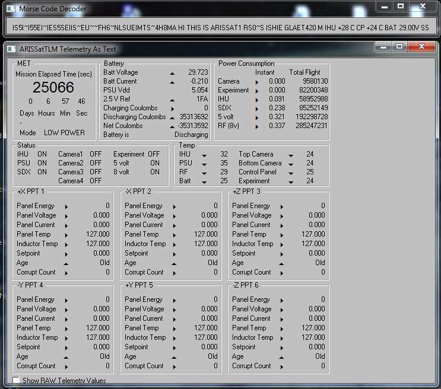Click +Z PPT 3 Inductor Temp arrow
Screen dimensions: 441x389
pos(282,245)
